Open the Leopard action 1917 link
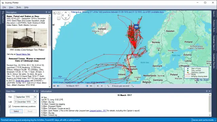This screenshot has height=122, width=217. click(98, 111)
